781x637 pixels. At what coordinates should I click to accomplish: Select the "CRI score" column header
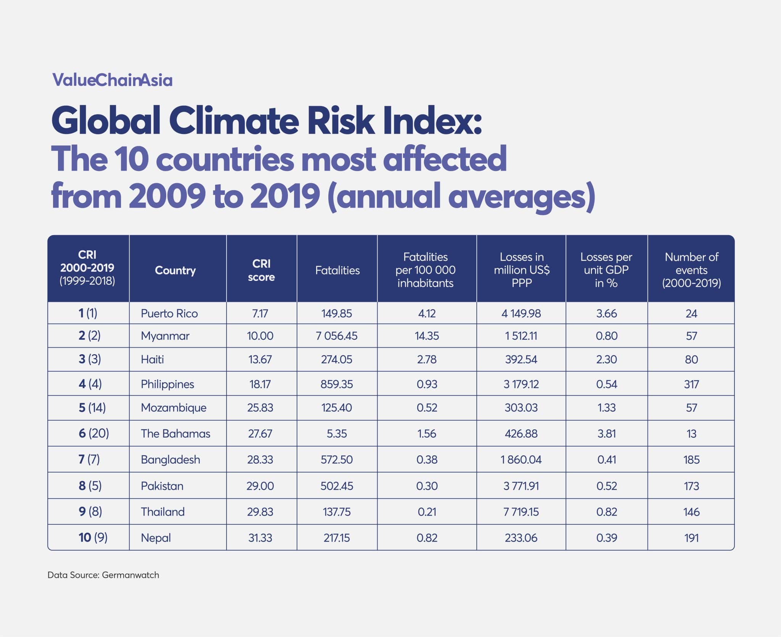261,270
